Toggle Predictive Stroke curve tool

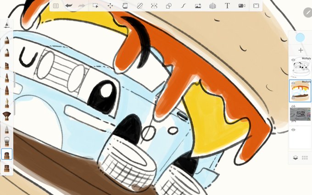pos(183,6)
